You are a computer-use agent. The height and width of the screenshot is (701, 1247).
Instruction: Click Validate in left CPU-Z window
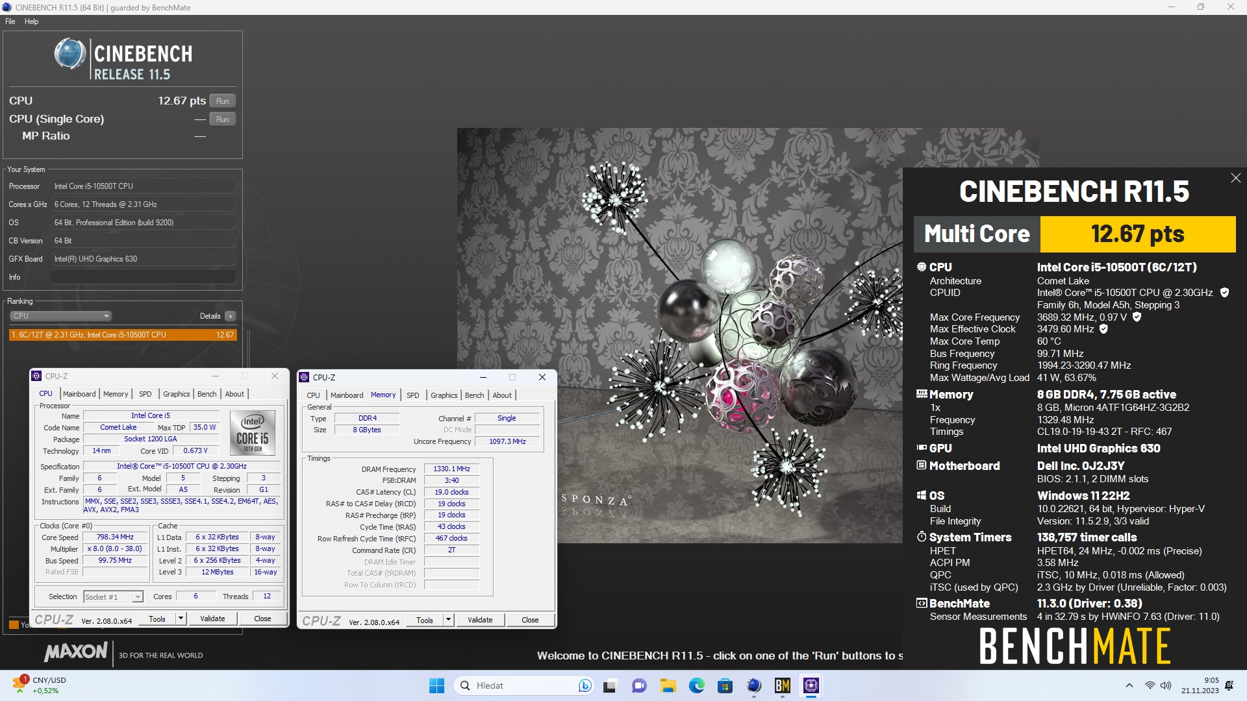(212, 619)
